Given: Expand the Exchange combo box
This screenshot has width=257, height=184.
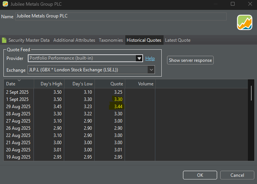Looking at the screenshot, I should tap(151, 70).
